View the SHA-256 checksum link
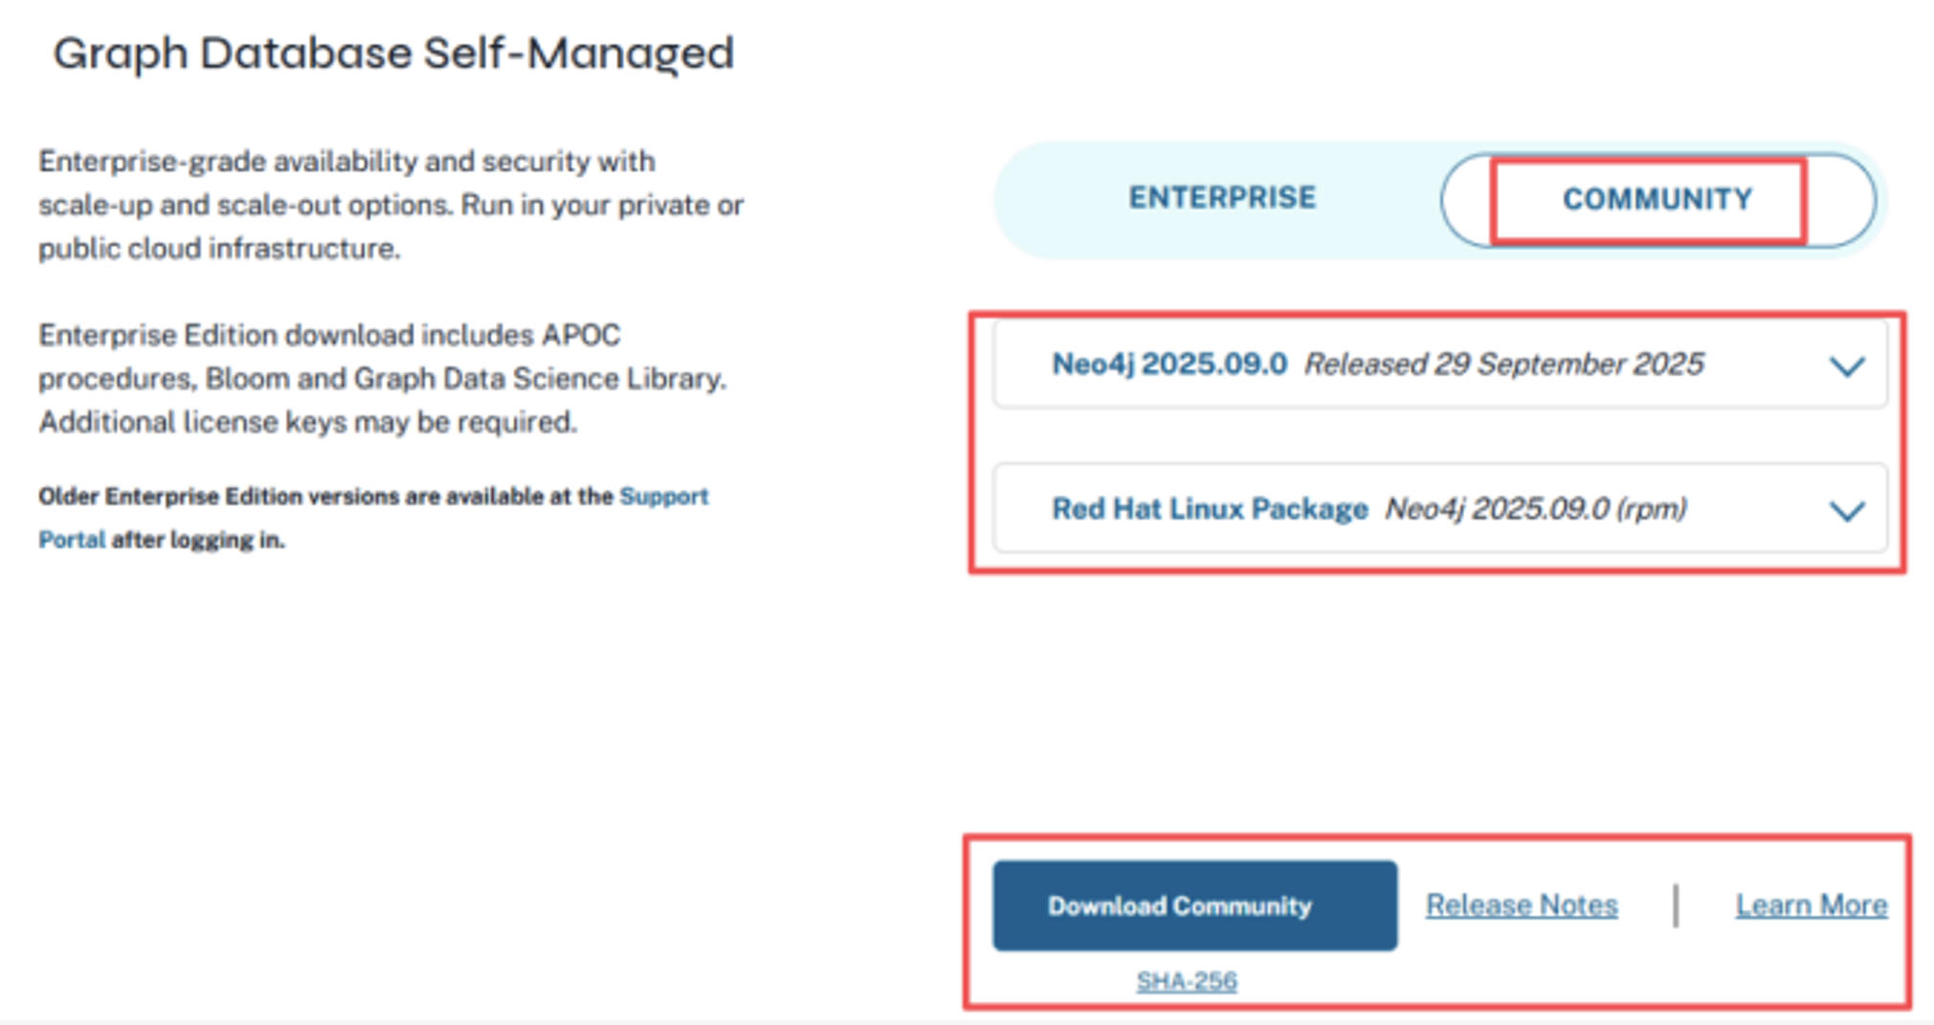Image resolution: width=1934 pixels, height=1025 pixels. pyautogui.click(x=1187, y=981)
